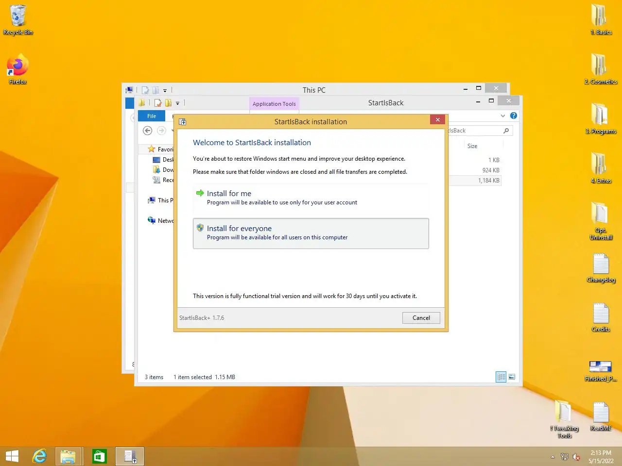Select the Tweaking Tools desktop folder

point(564,420)
